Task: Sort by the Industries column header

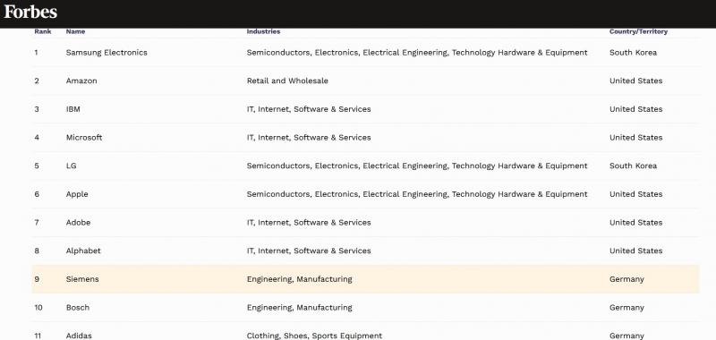Action: click(x=263, y=31)
